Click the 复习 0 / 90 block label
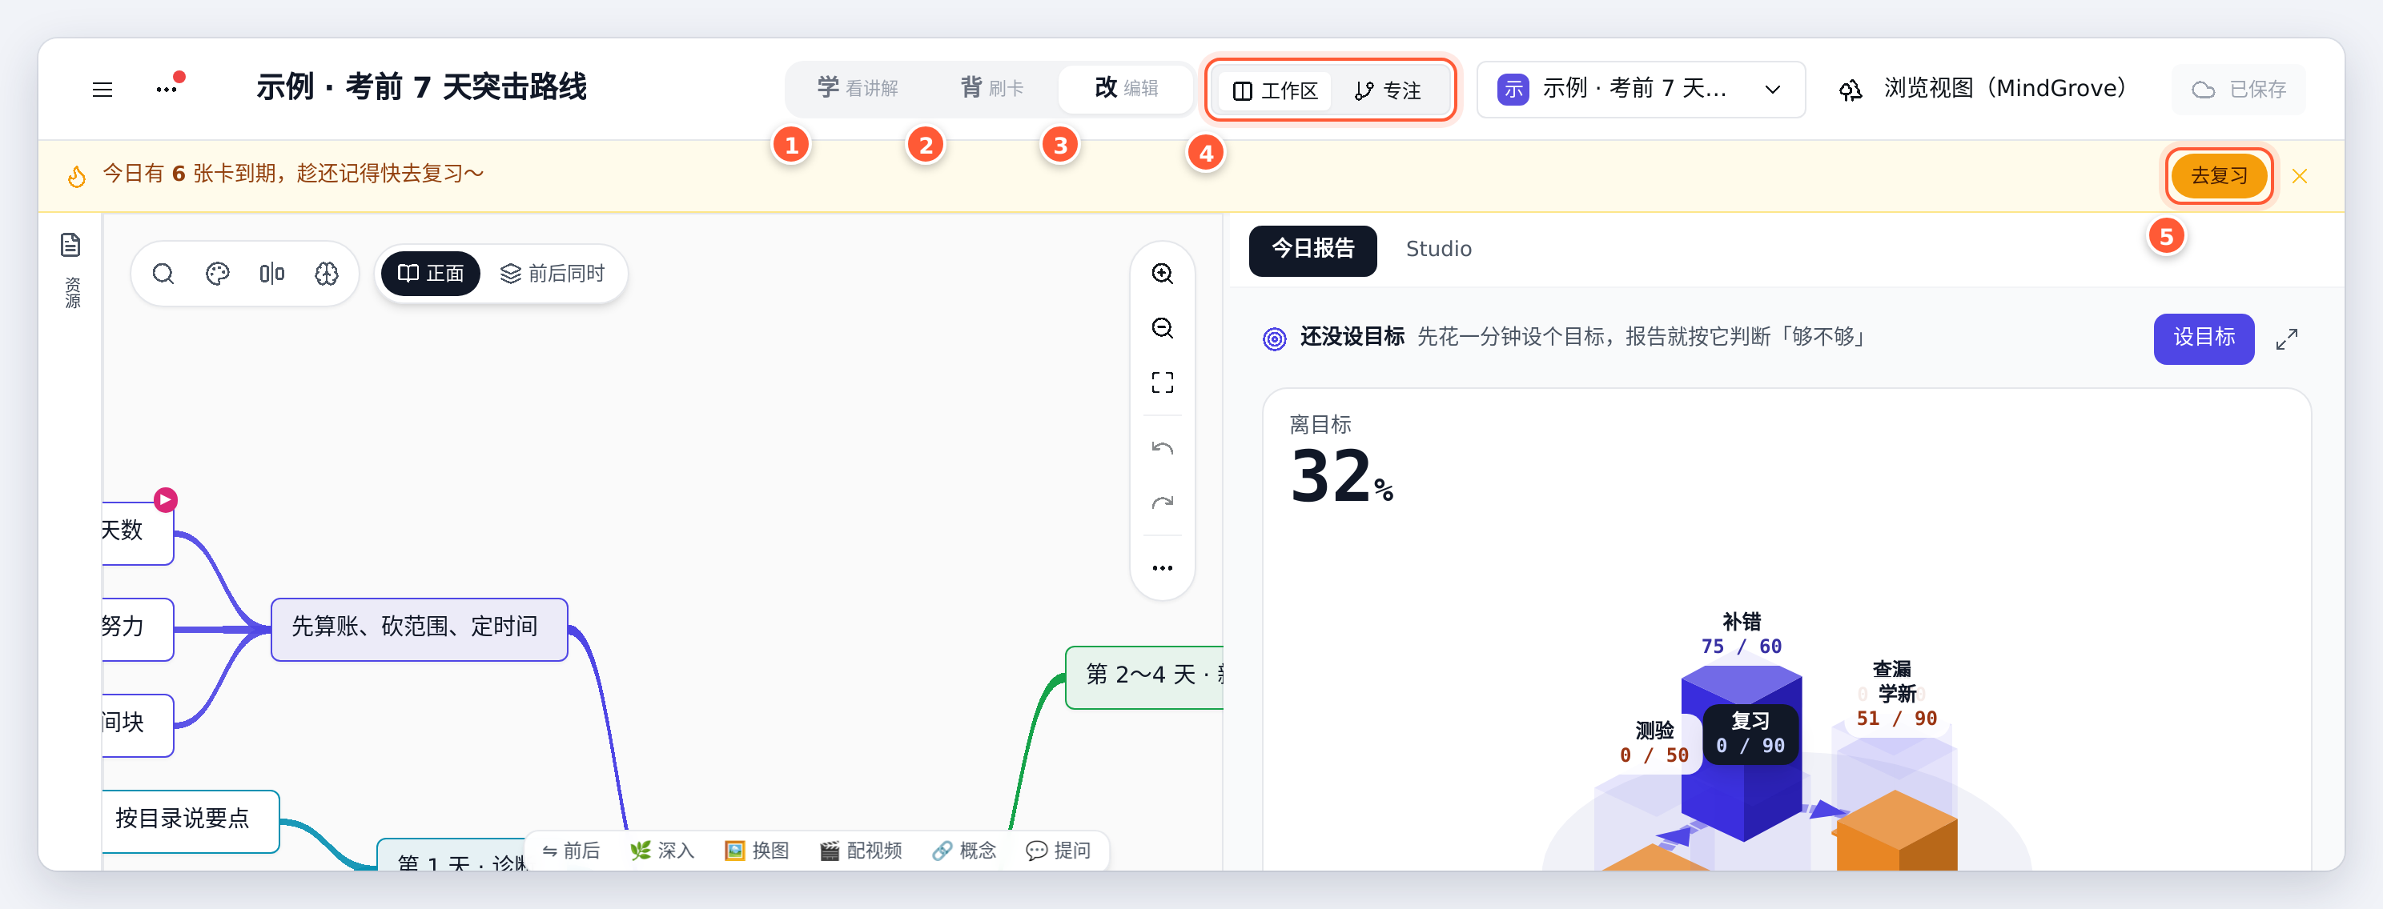The width and height of the screenshot is (2383, 909). 1750,733
